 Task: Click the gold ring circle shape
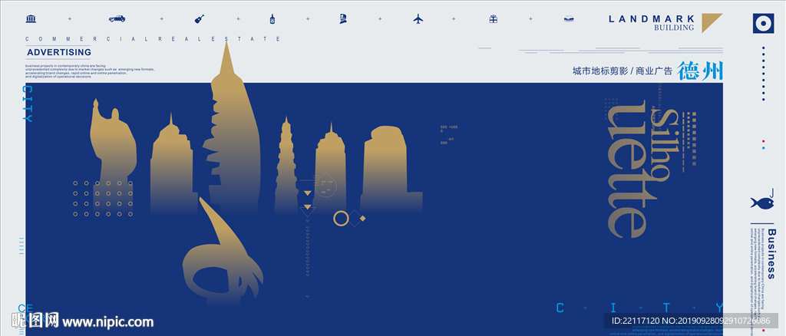pos(342,219)
